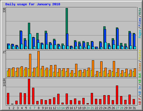The width and height of the screenshot is (143, 111).
Task: Click the green day 21 axis label
Action: 92,108
